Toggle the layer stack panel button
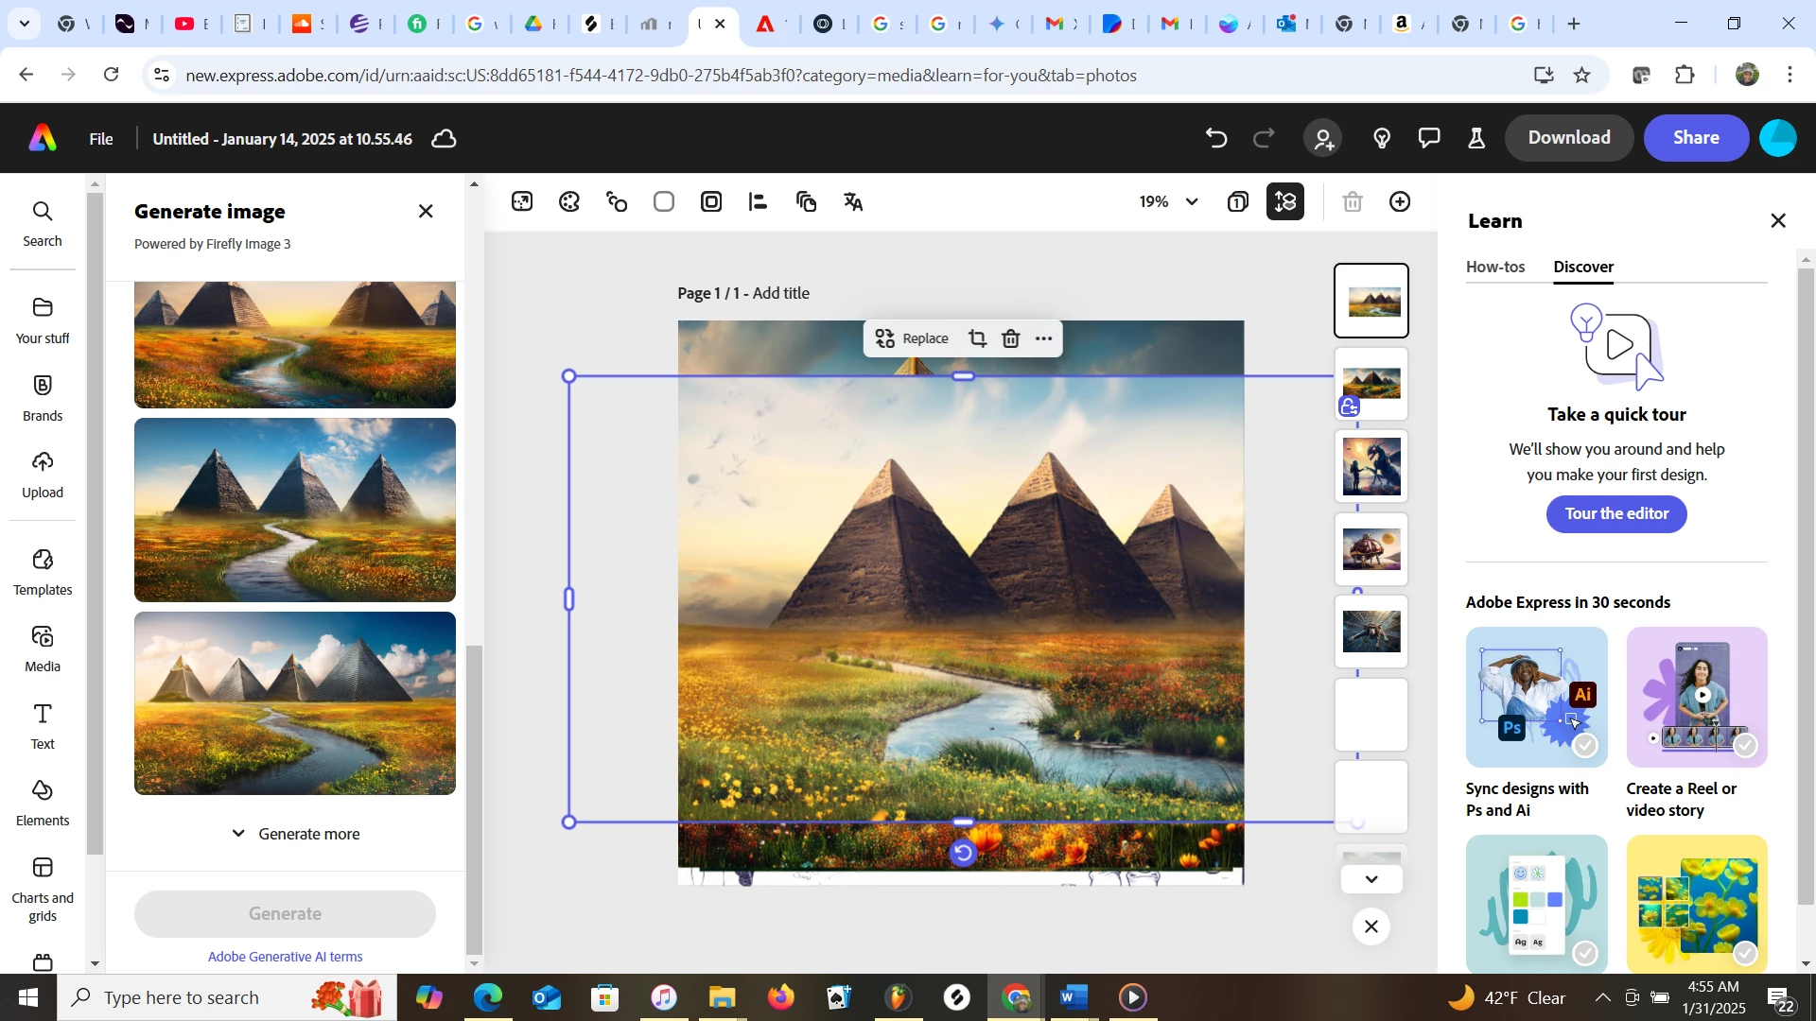The width and height of the screenshot is (1816, 1021). (x=1285, y=201)
